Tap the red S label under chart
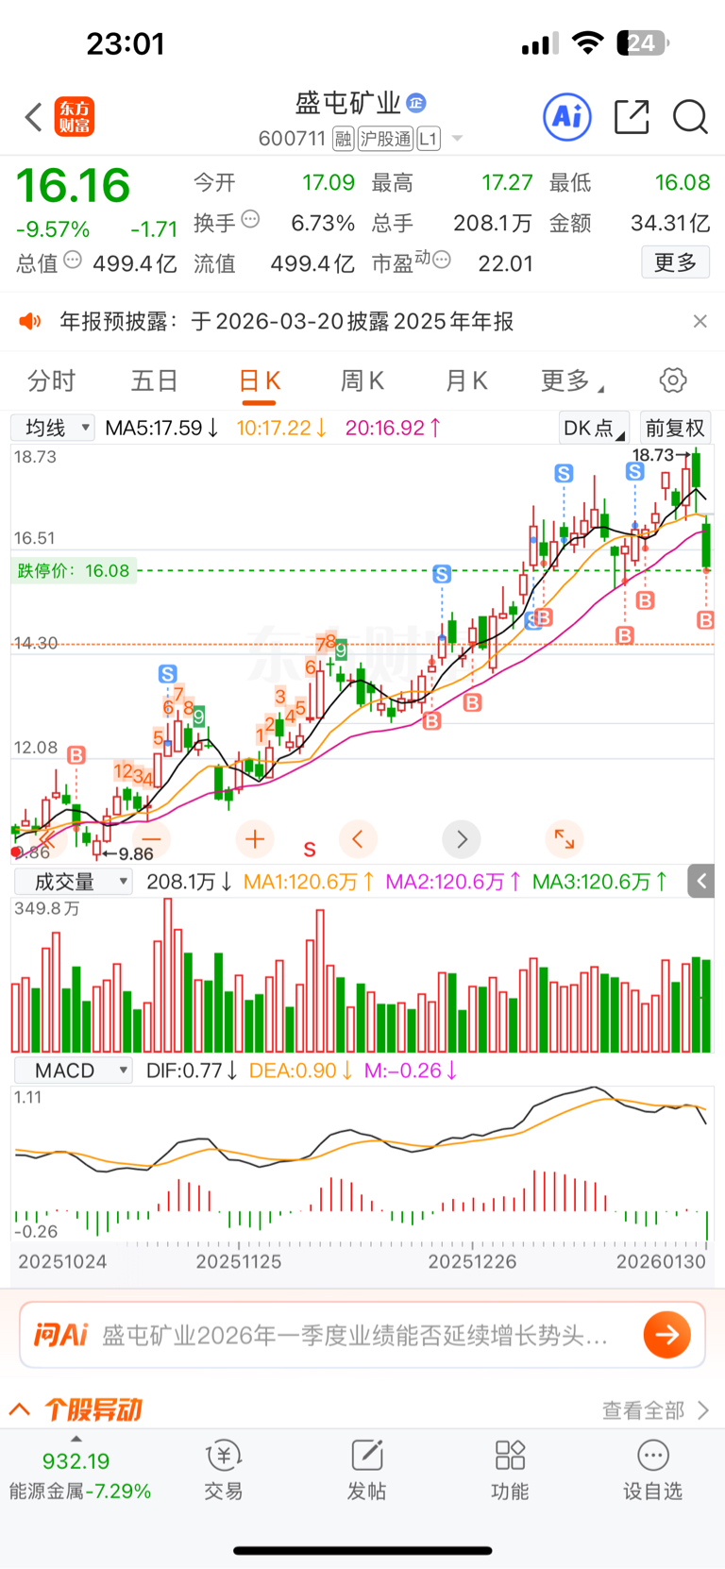The image size is (725, 1569). pos(309,849)
